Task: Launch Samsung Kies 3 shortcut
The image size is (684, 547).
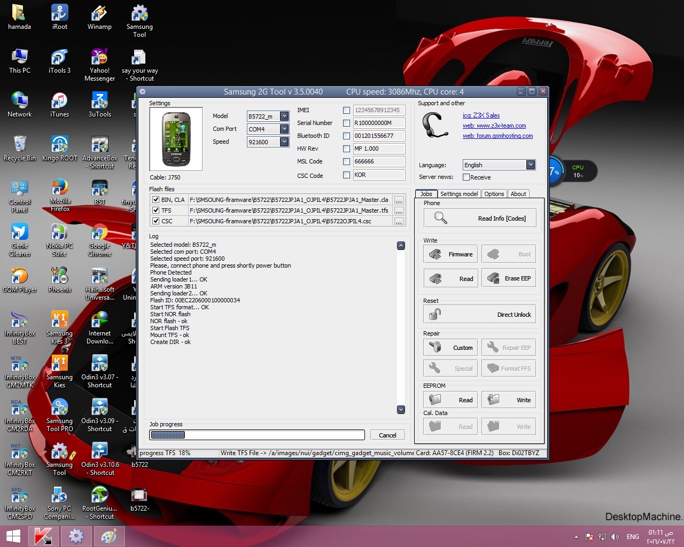Action: coord(59,328)
